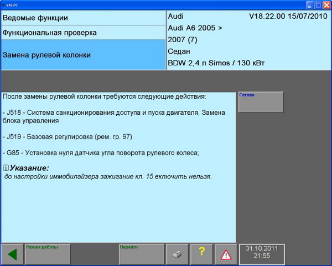Click the G85 steering angle sensor line
Screen dimensions: 332x266
click(101, 153)
